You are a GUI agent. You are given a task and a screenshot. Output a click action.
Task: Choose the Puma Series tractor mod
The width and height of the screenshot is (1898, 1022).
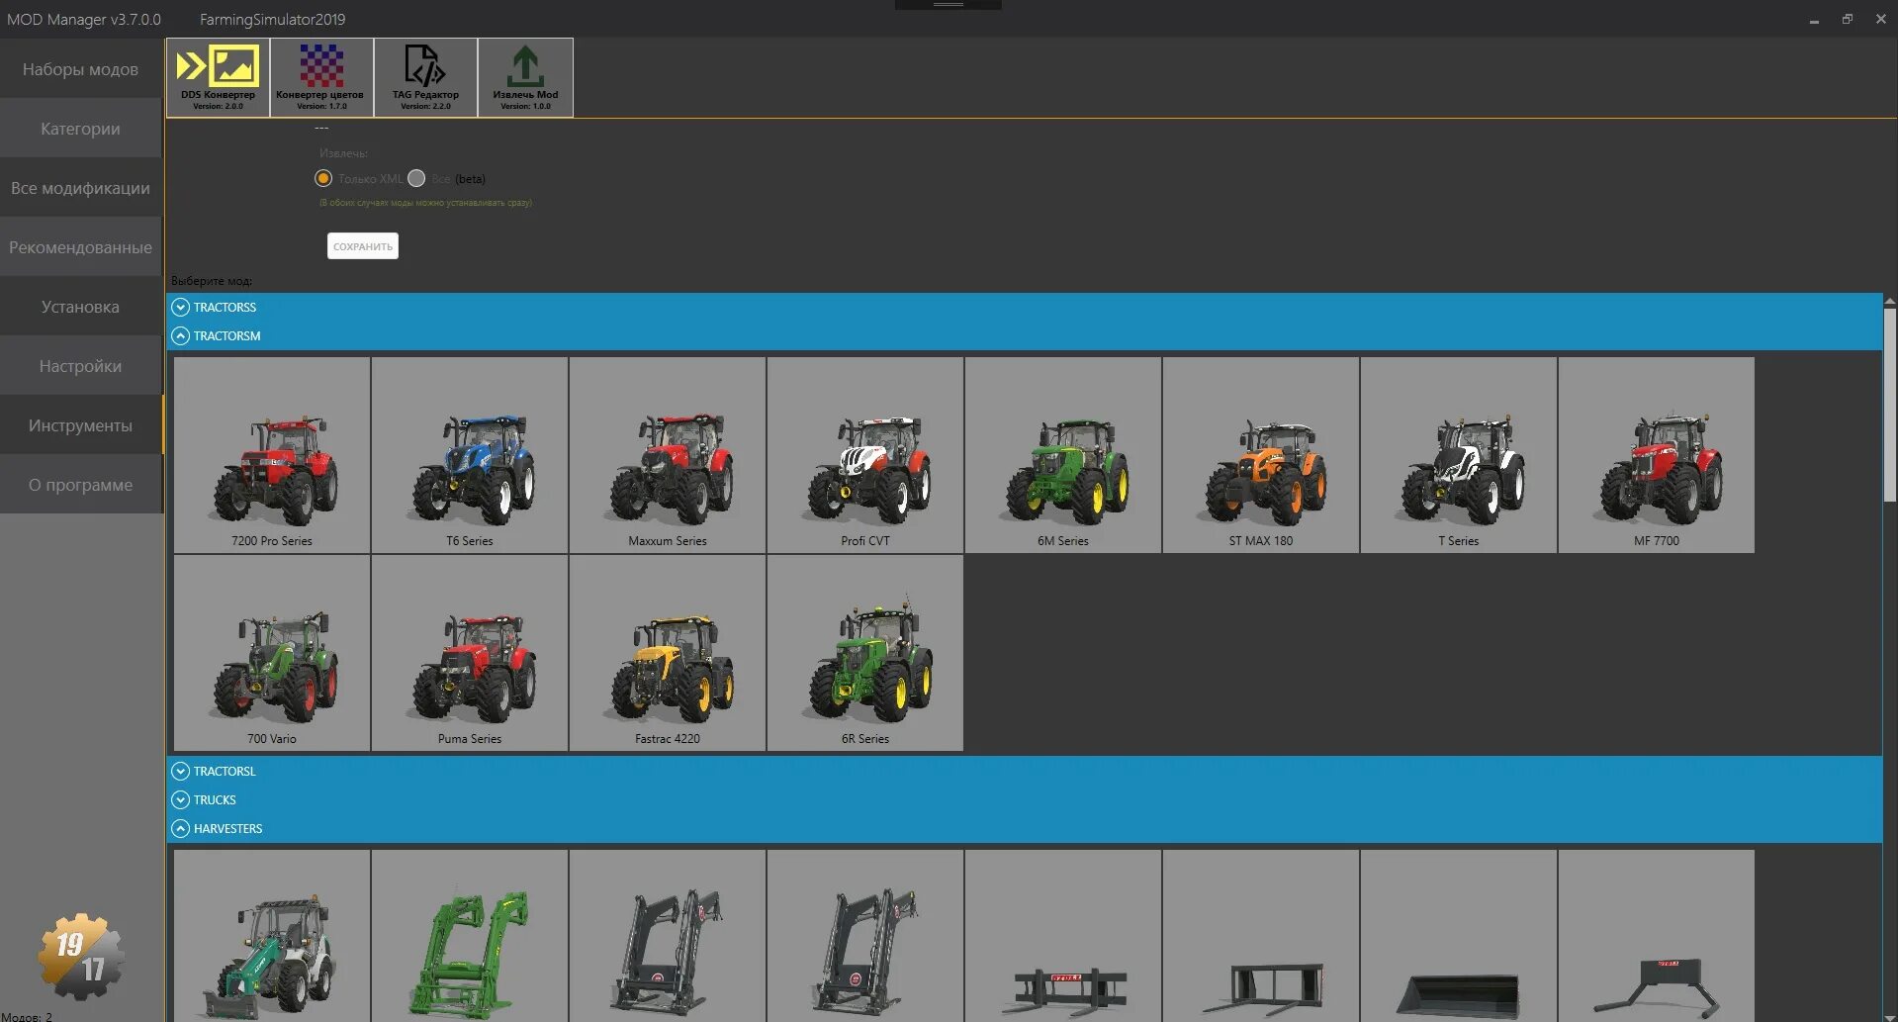pyautogui.click(x=470, y=653)
